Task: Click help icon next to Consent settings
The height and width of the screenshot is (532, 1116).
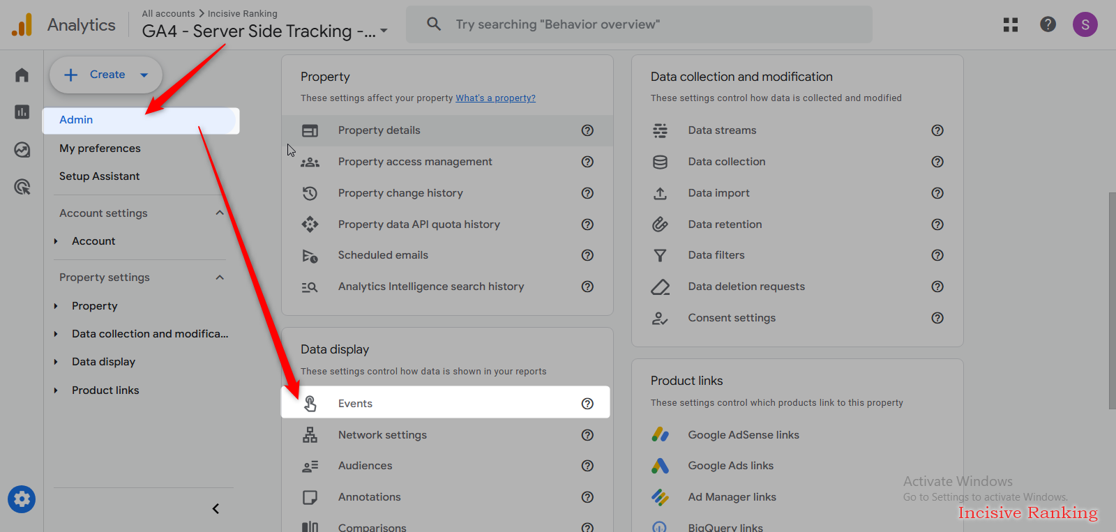Action: [937, 318]
